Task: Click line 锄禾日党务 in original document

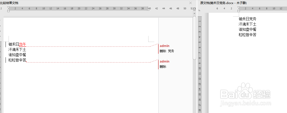Action: click(247, 19)
